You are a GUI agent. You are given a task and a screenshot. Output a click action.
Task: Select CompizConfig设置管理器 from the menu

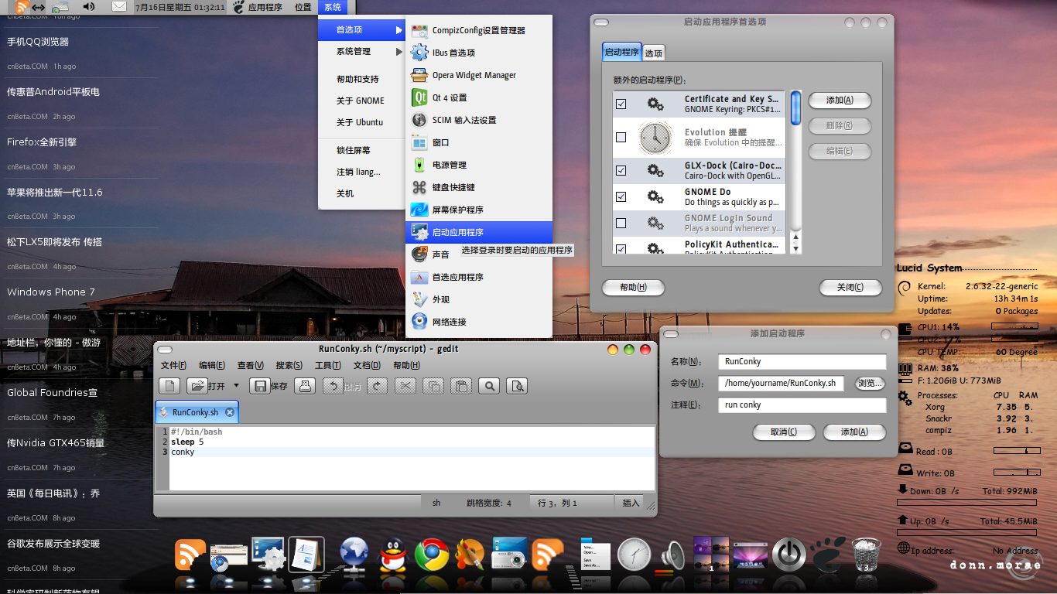(x=479, y=31)
